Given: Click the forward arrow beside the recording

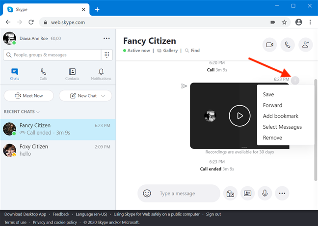Looking at the screenshot, I should pos(184,86).
